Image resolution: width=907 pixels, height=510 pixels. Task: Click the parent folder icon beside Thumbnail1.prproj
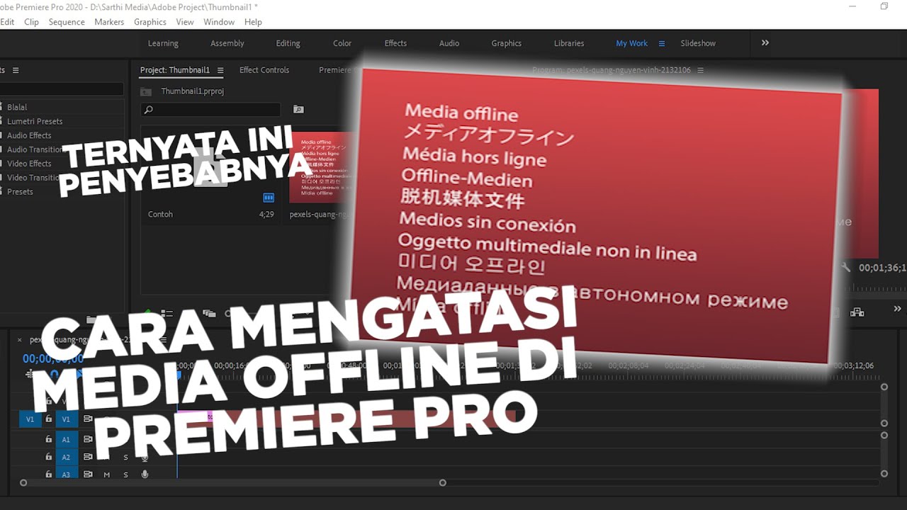point(146,91)
